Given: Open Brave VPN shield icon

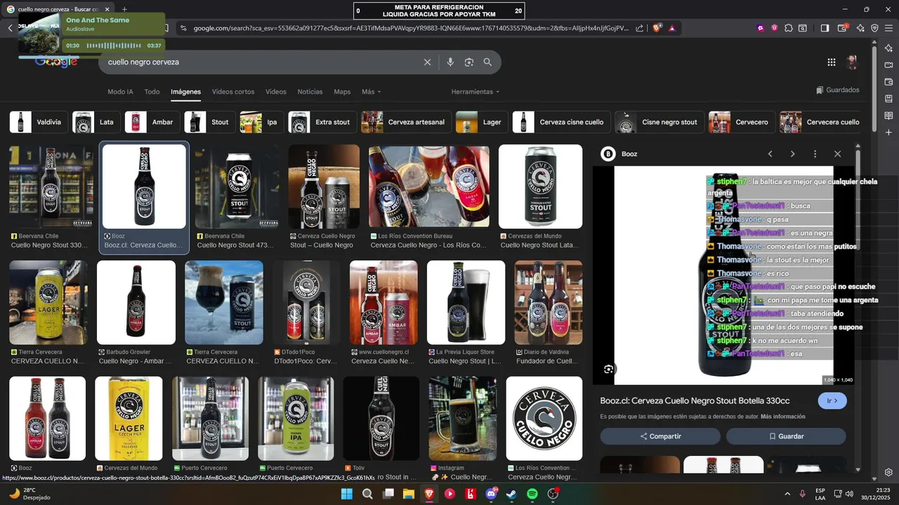Looking at the screenshot, I should (874, 28).
